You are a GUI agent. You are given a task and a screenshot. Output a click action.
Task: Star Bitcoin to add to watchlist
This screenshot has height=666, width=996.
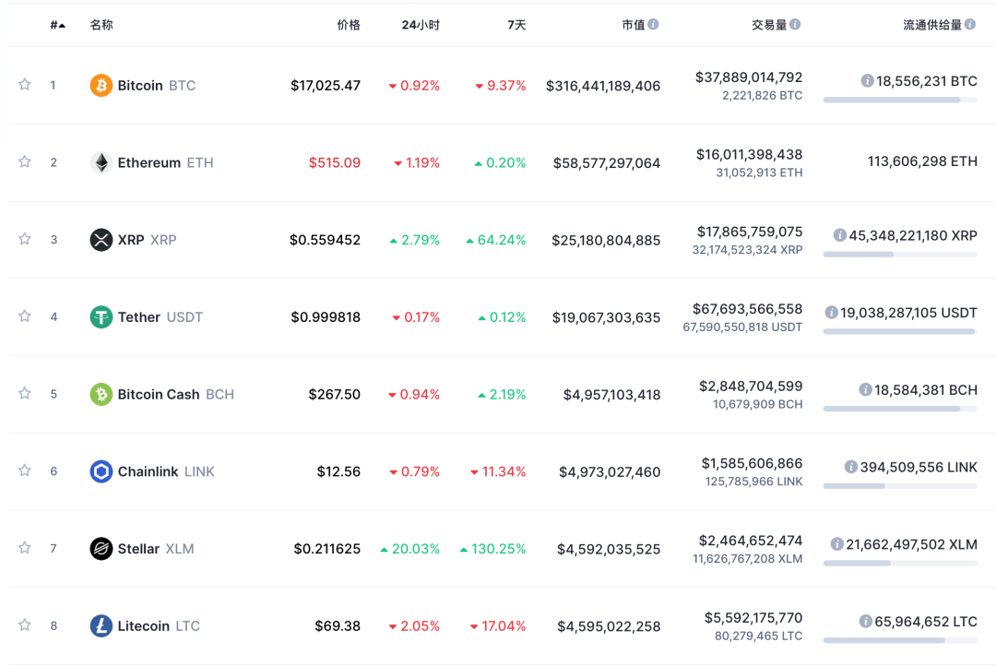tap(25, 85)
